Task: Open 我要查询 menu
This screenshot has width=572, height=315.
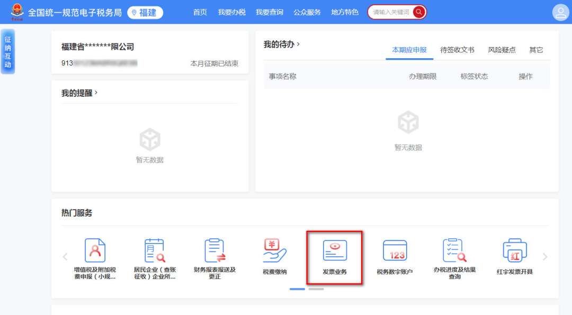Action: coord(269,12)
